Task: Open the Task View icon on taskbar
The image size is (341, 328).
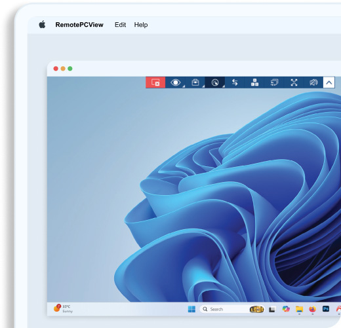Action: [x=272, y=309]
